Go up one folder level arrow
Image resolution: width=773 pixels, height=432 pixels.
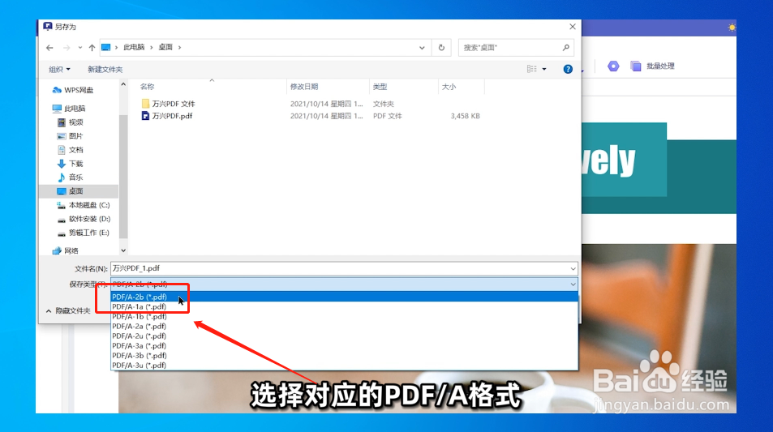(92, 48)
